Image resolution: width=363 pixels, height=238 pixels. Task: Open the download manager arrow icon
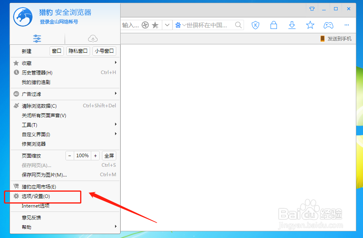[292, 25]
